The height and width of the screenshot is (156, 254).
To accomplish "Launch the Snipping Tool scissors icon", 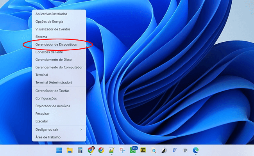I will point(122,150).
